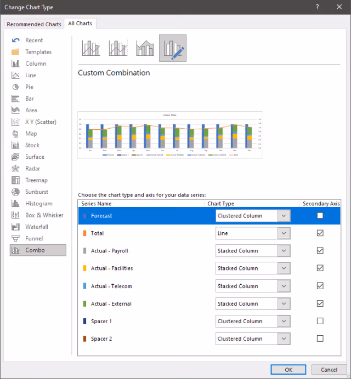
Task: Uncheck secondary axis for Actual - Facilities
Action: point(320,268)
